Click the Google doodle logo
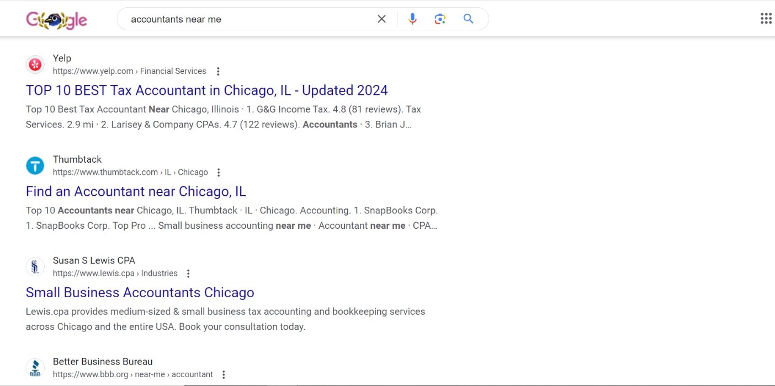 pos(56,20)
